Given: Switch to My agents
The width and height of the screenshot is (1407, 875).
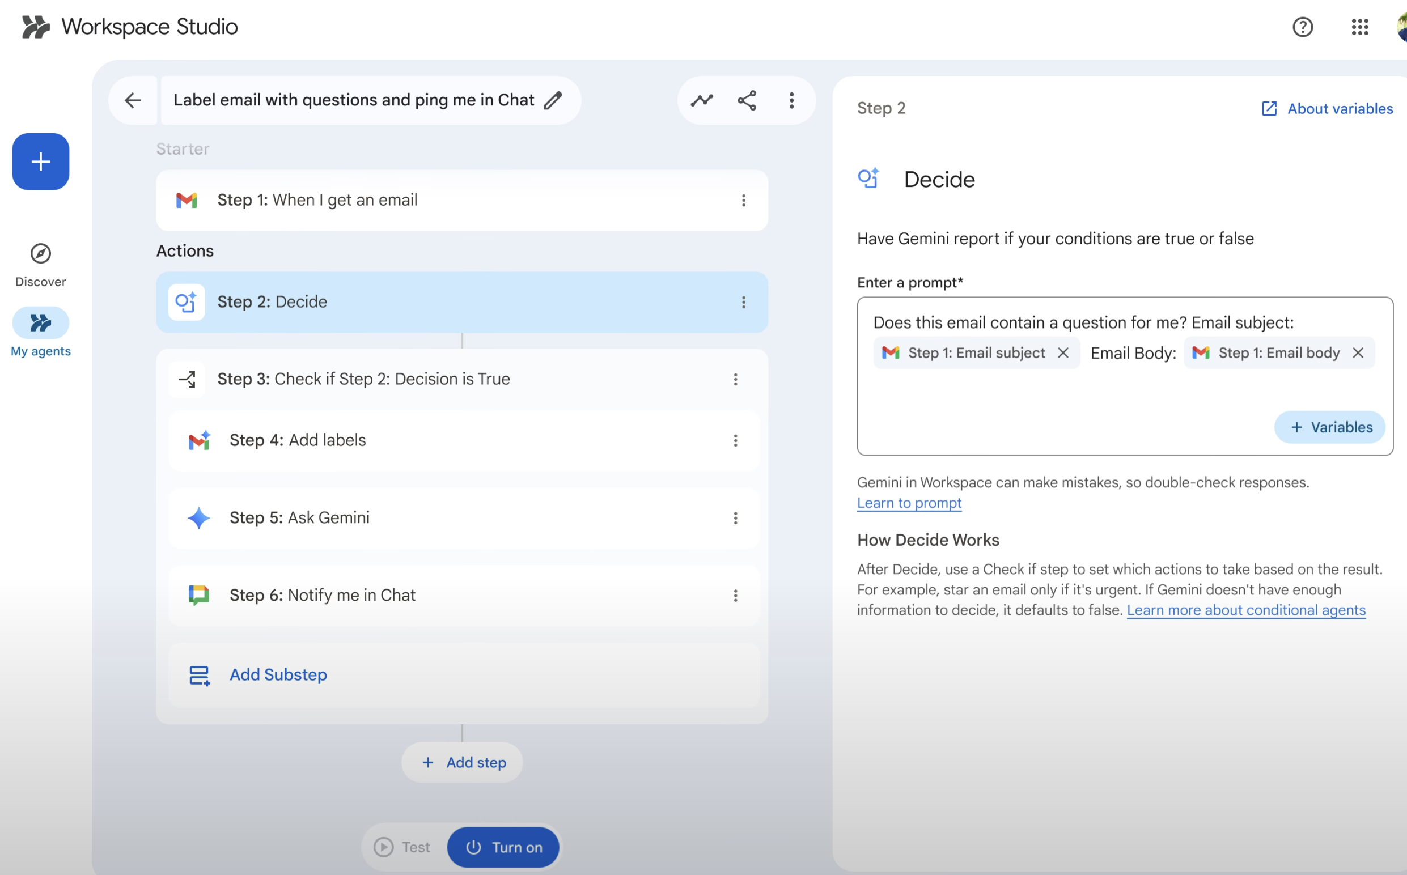Looking at the screenshot, I should coord(40,333).
